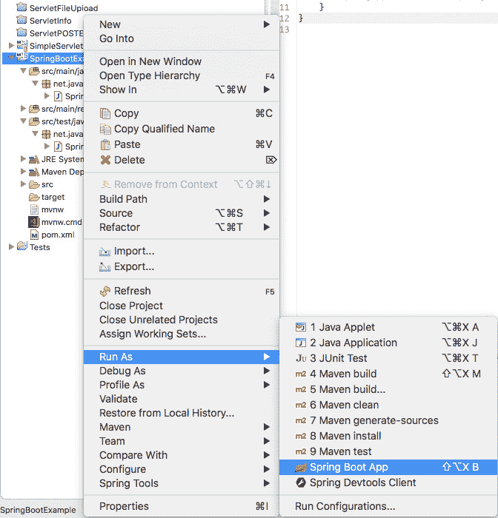Open the Show In submenu

pyautogui.click(x=182, y=90)
